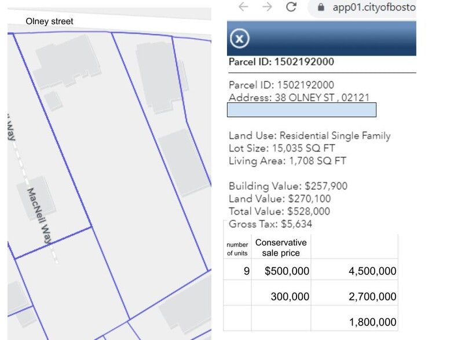Click the Gross Tax $5,634 text

click(270, 224)
